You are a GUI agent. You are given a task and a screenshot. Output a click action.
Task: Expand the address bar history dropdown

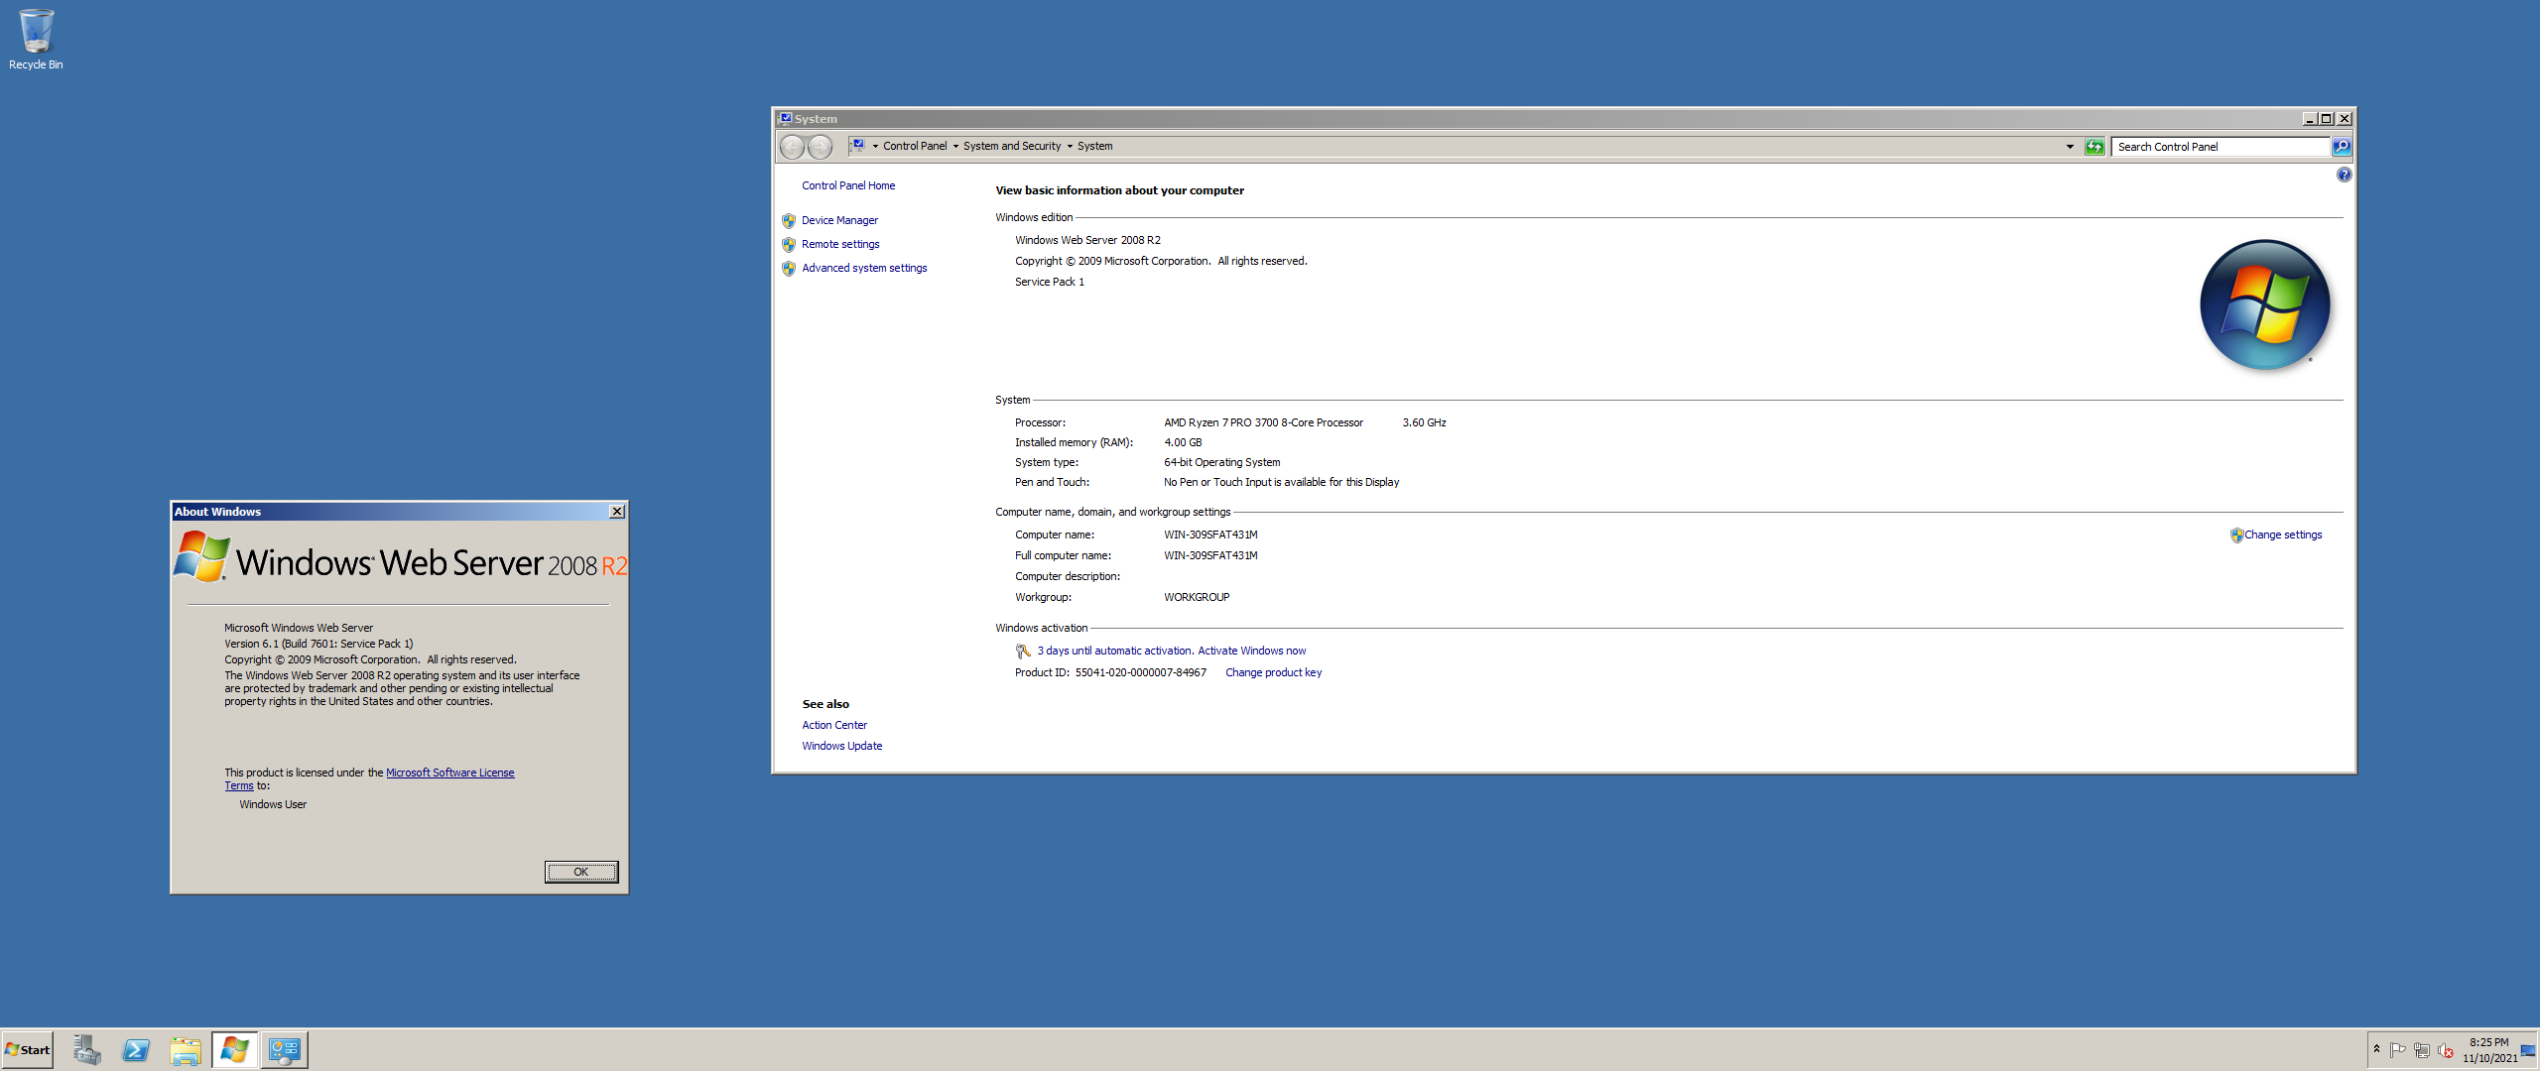(2070, 147)
